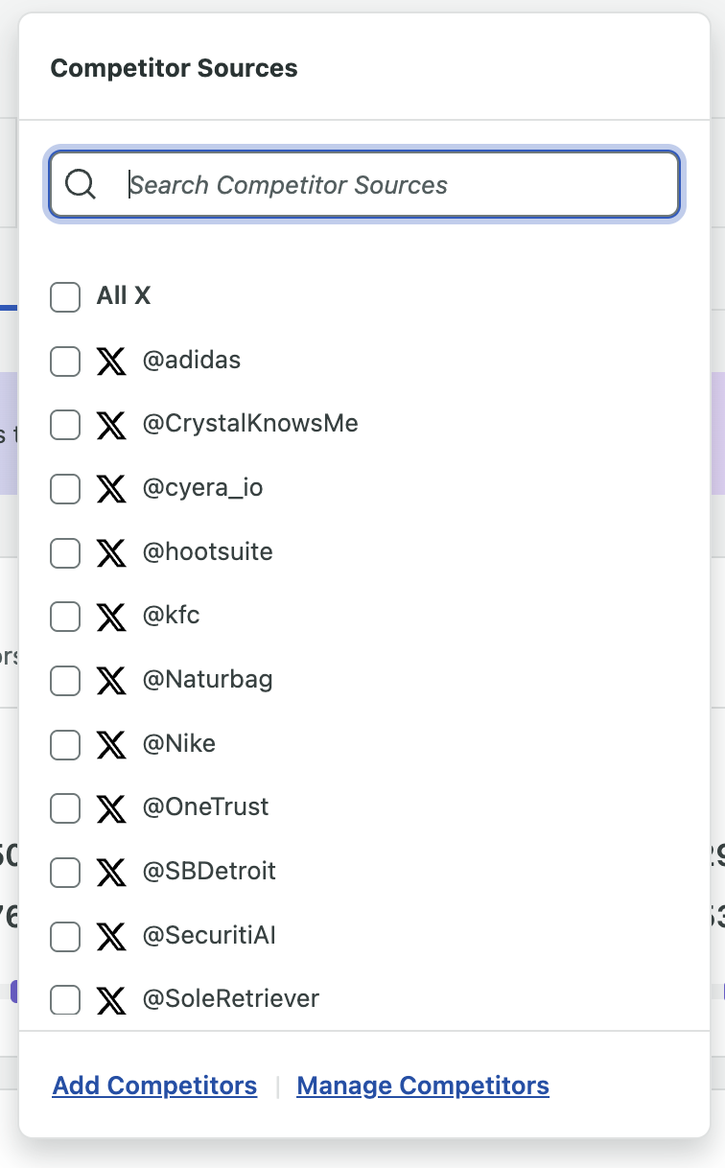Enable the @kfc checkbox
Viewport: 725px width, 1168px height.
[65, 617]
